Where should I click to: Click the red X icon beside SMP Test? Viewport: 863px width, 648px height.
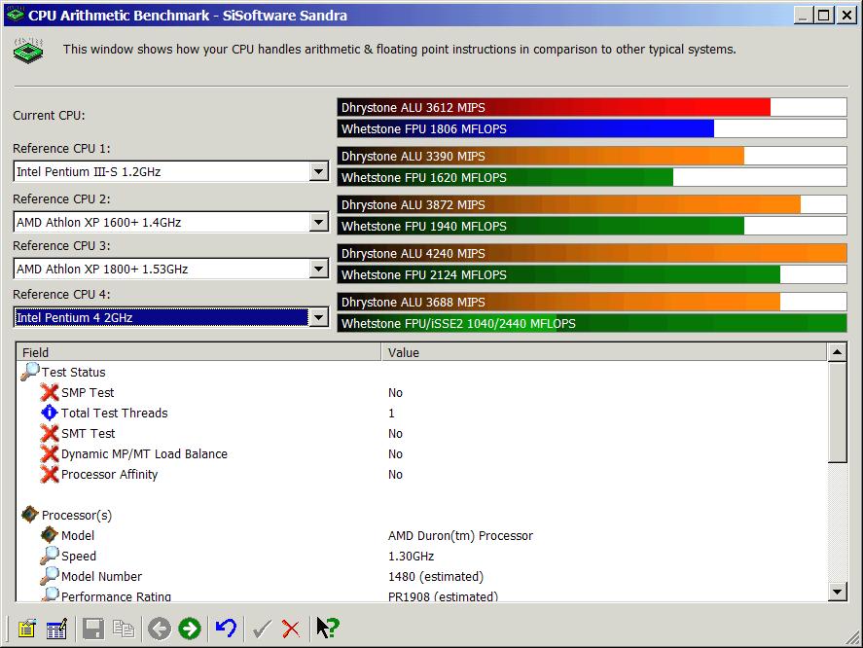tap(50, 392)
